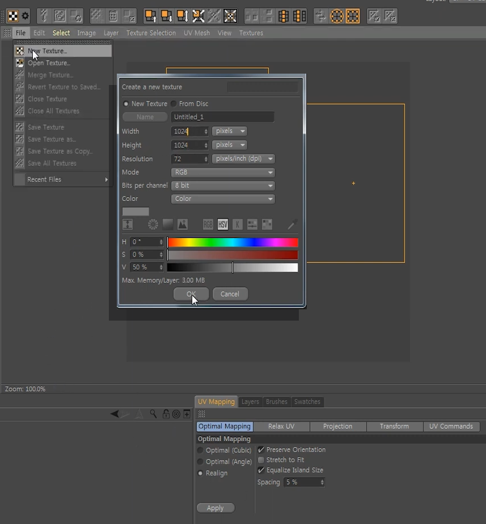486x524 pixels.
Task: Click the checkerboard icon in the top toolbar
Action: [12, 16]
